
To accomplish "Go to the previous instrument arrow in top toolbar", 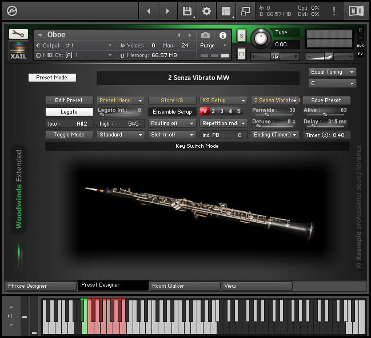I will (149, 11).
